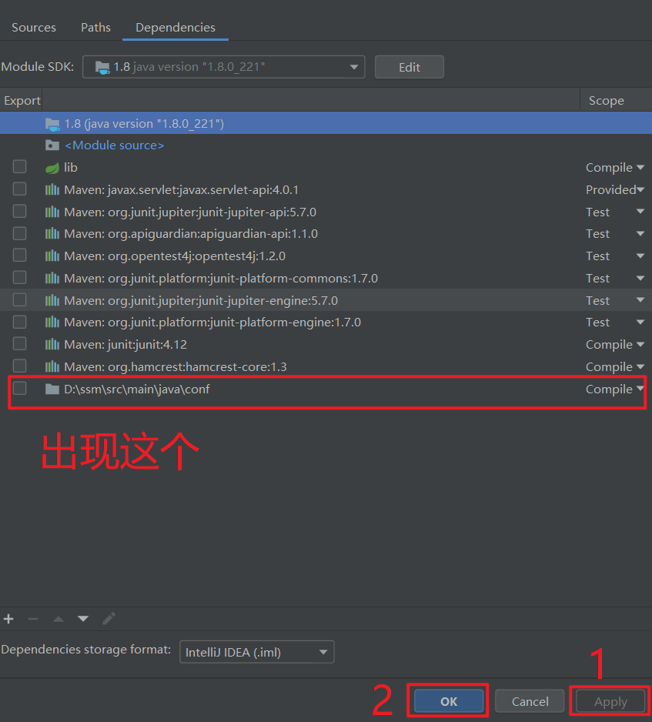Click the Apply button
The image size is (652, 722).
click(610, 701)
